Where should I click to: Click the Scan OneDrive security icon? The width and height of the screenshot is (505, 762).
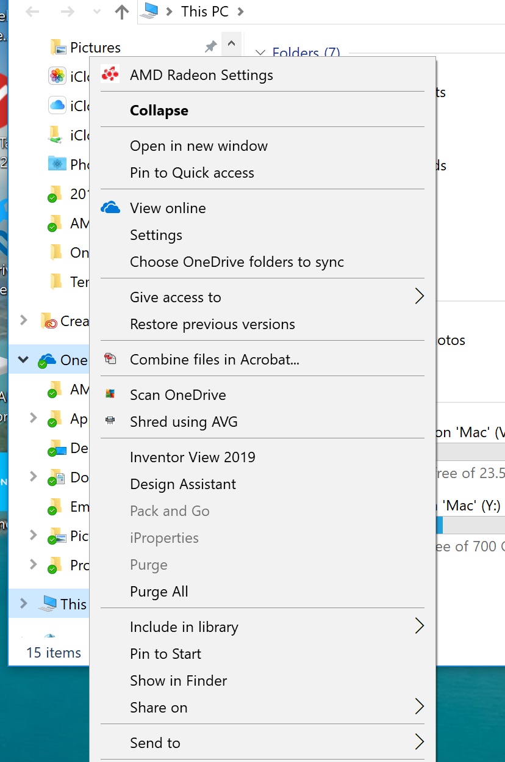pyautogui.click(x=112, y=394)
